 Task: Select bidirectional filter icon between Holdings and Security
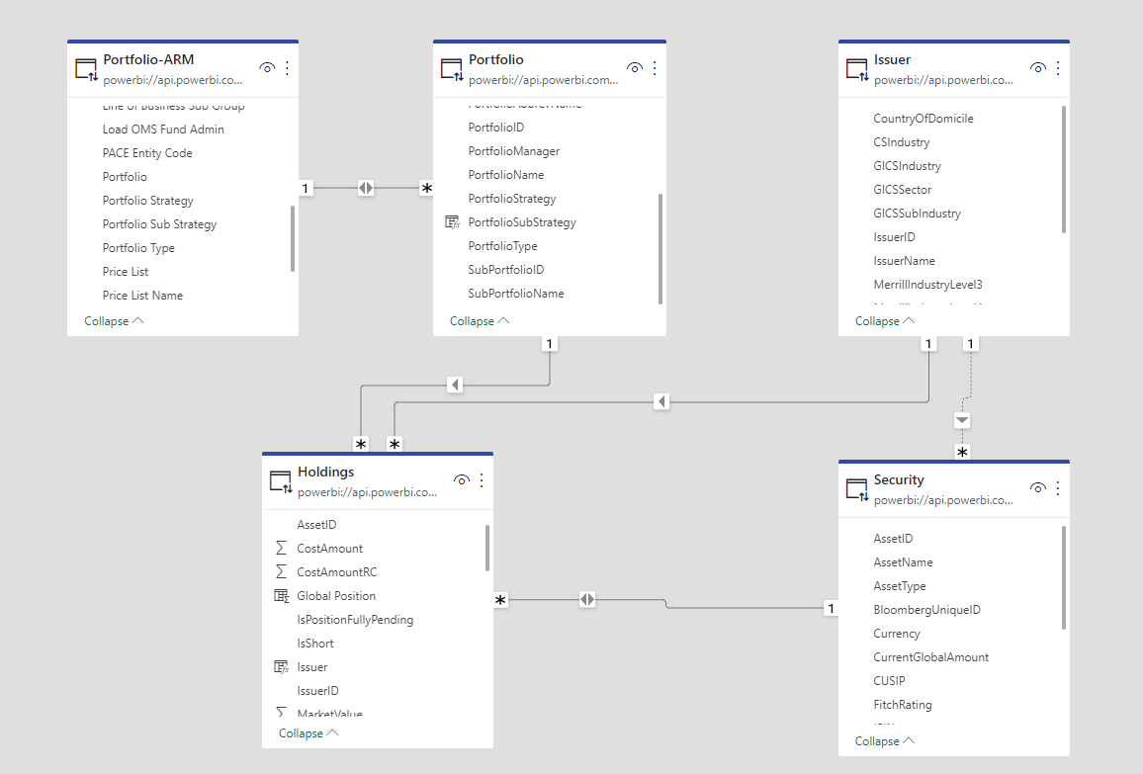point(587,600)
